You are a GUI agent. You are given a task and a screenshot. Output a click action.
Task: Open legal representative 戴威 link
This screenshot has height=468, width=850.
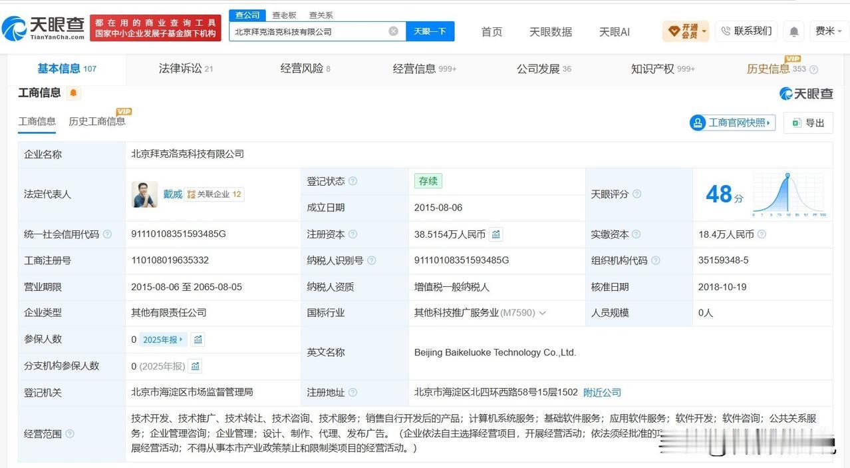pyautogui.click(x=173, y=194)
